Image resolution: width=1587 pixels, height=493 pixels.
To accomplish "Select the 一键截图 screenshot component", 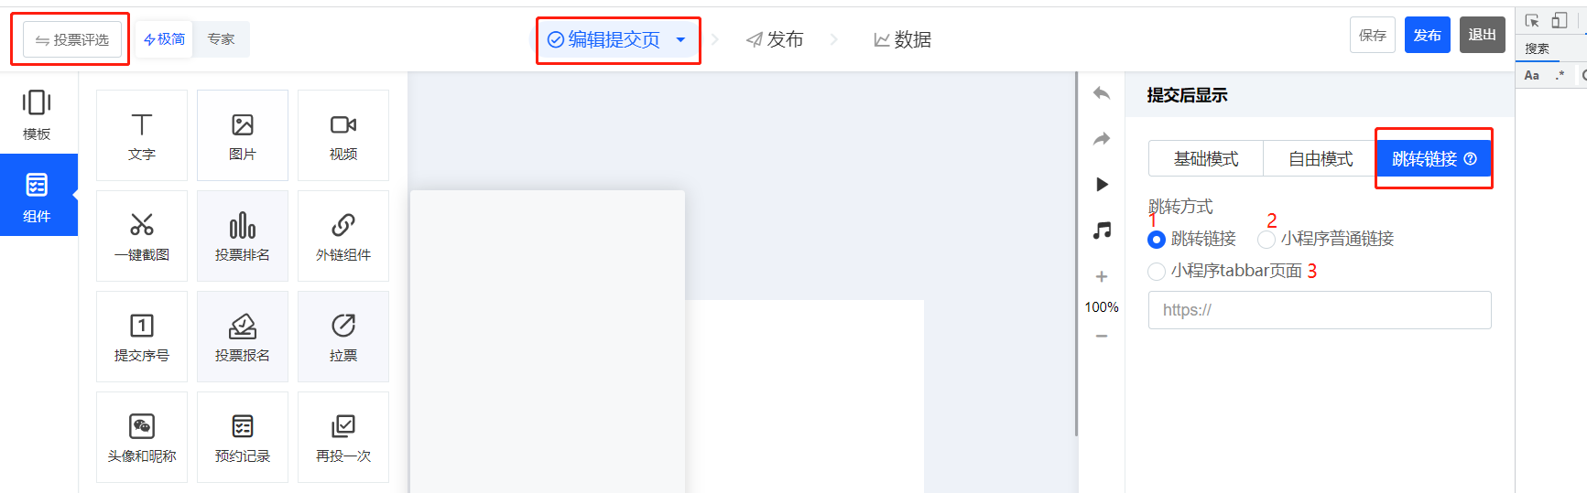I will [x=142, y=236].
